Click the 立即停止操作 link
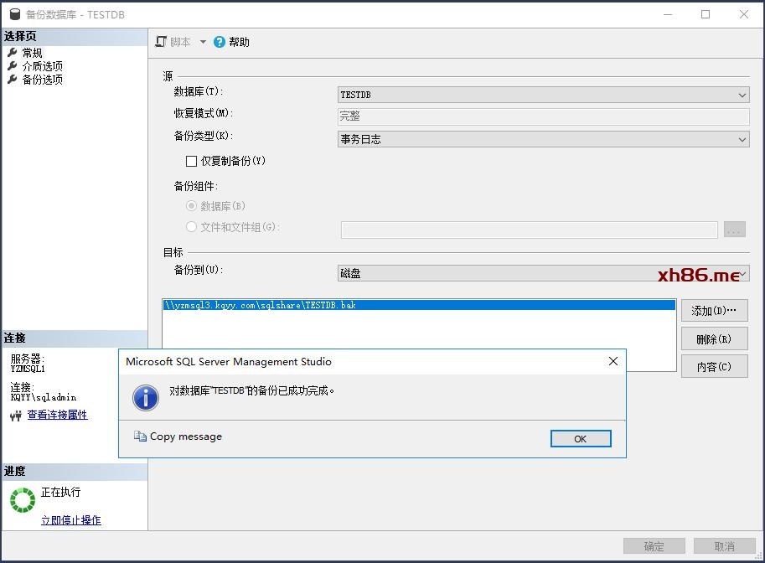The height and width of the screenshot is (563, 765). coord(71,520)
